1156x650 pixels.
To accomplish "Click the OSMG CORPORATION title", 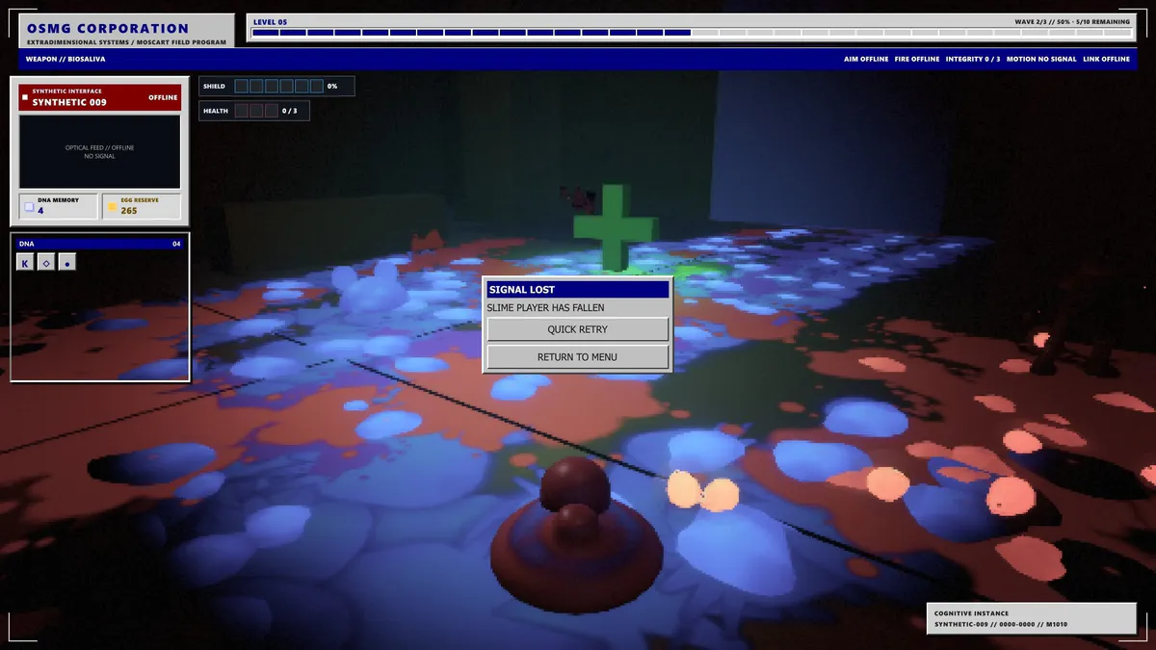I will coord(108,29).
